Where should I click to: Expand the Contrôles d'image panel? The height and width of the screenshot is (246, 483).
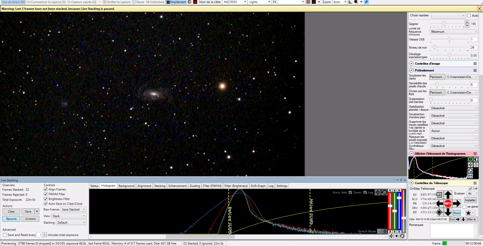coord(411,64)
